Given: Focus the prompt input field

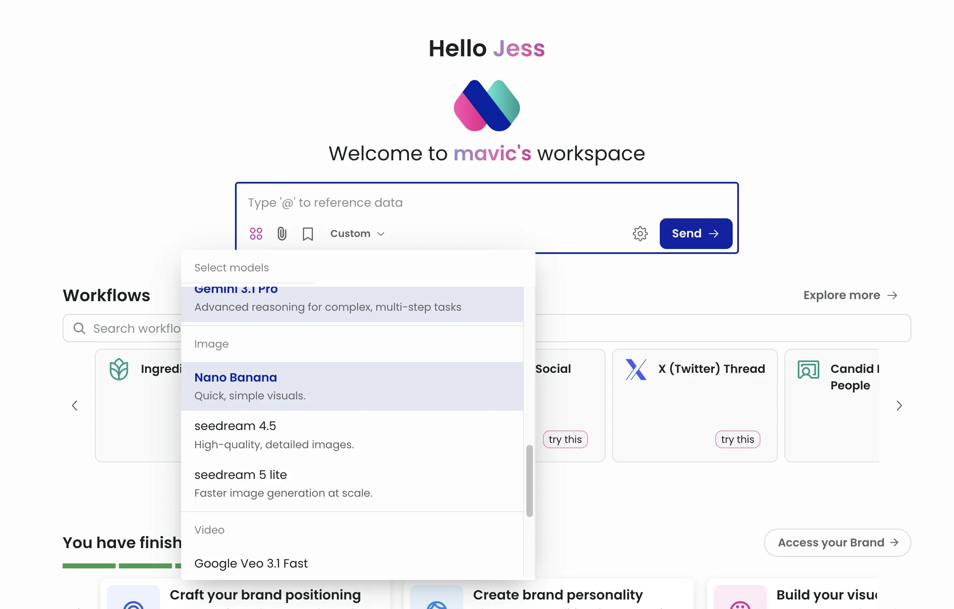Looking at the screenshot, I should click(487, 203).
